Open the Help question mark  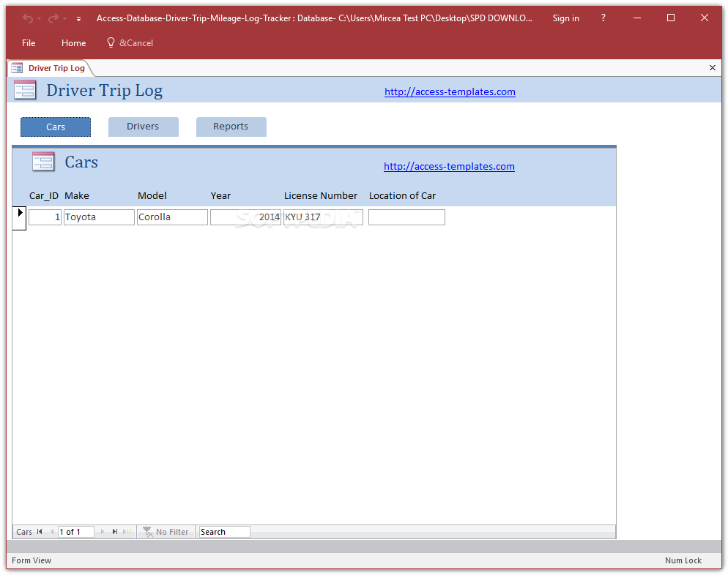(603, 18)
